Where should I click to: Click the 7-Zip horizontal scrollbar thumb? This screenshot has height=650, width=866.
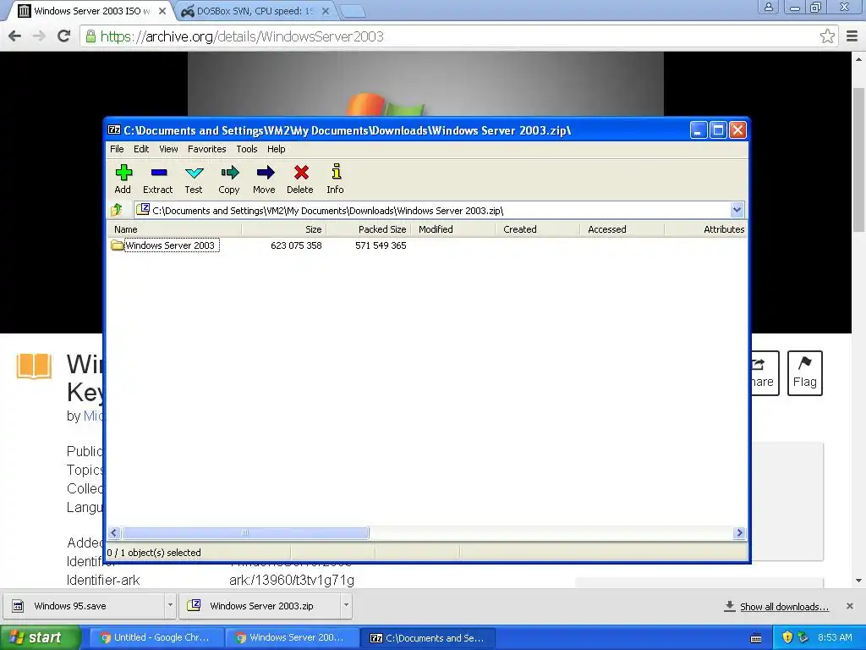click(x=246, y=533)
